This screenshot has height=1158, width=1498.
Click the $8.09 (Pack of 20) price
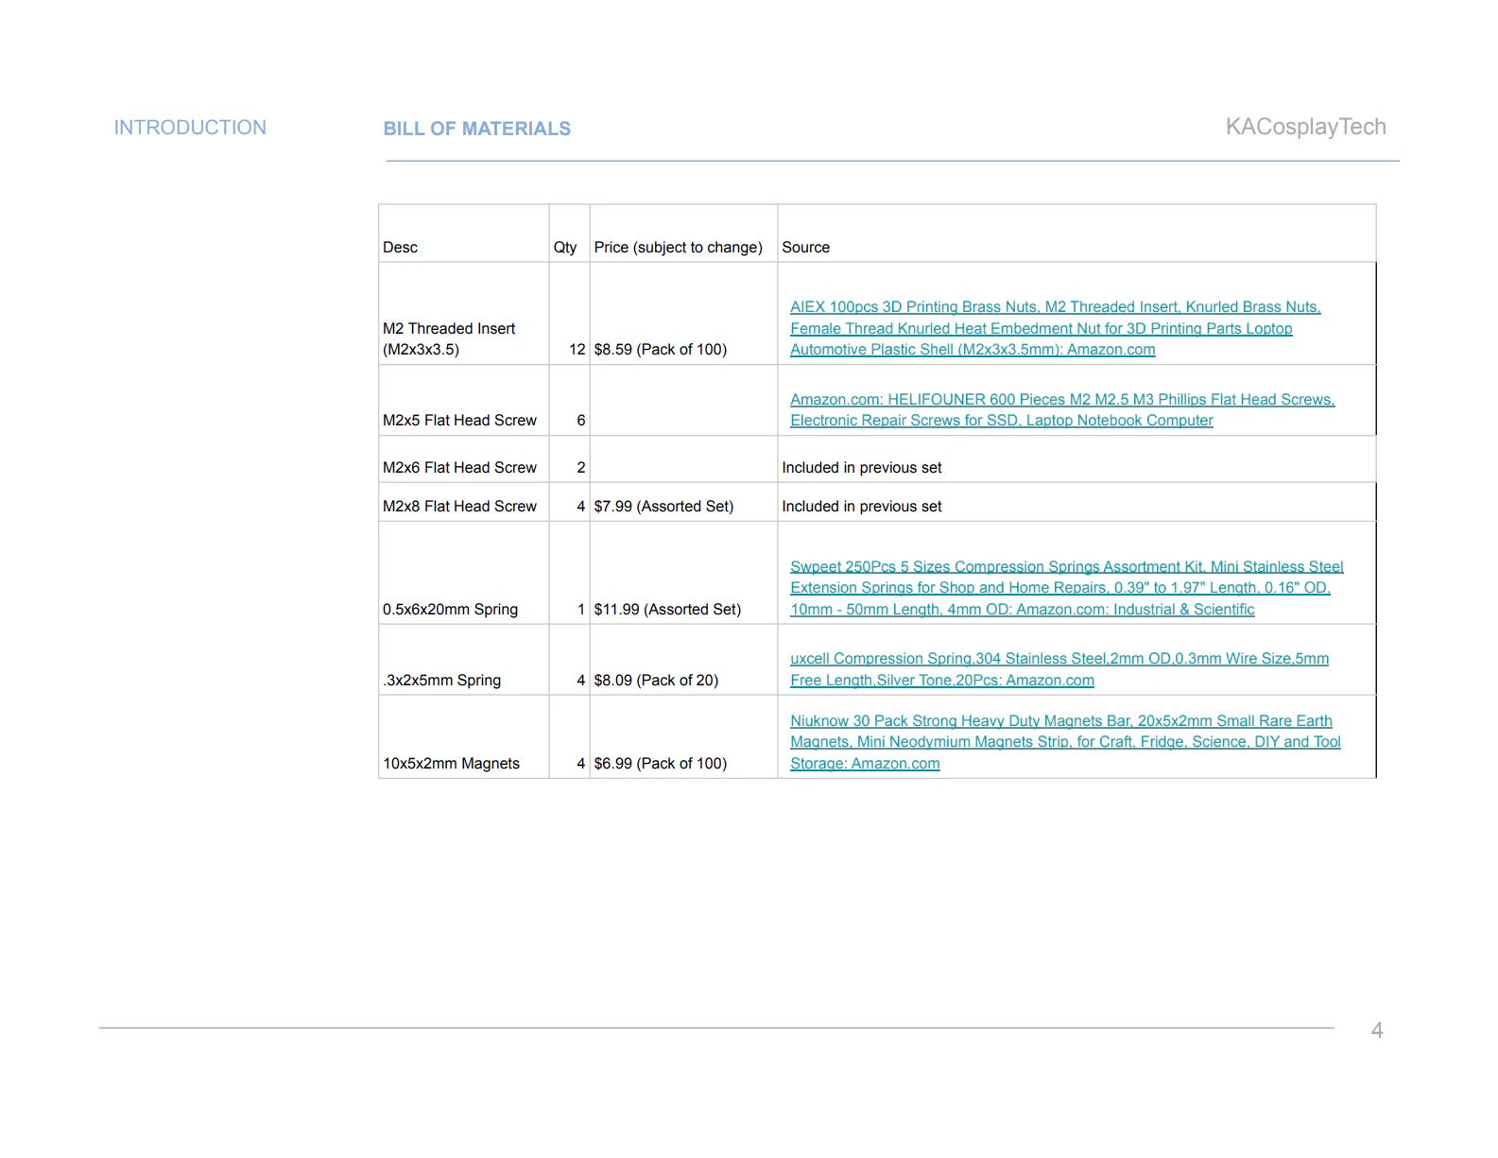click(x=656, y=680)
